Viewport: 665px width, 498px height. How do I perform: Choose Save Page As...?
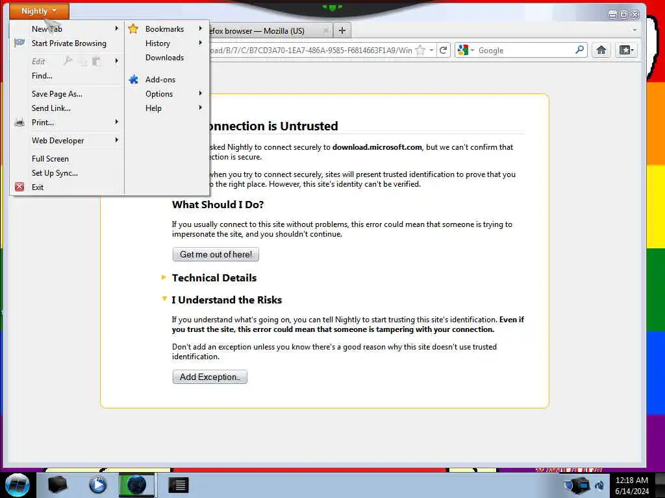[57, 94]
